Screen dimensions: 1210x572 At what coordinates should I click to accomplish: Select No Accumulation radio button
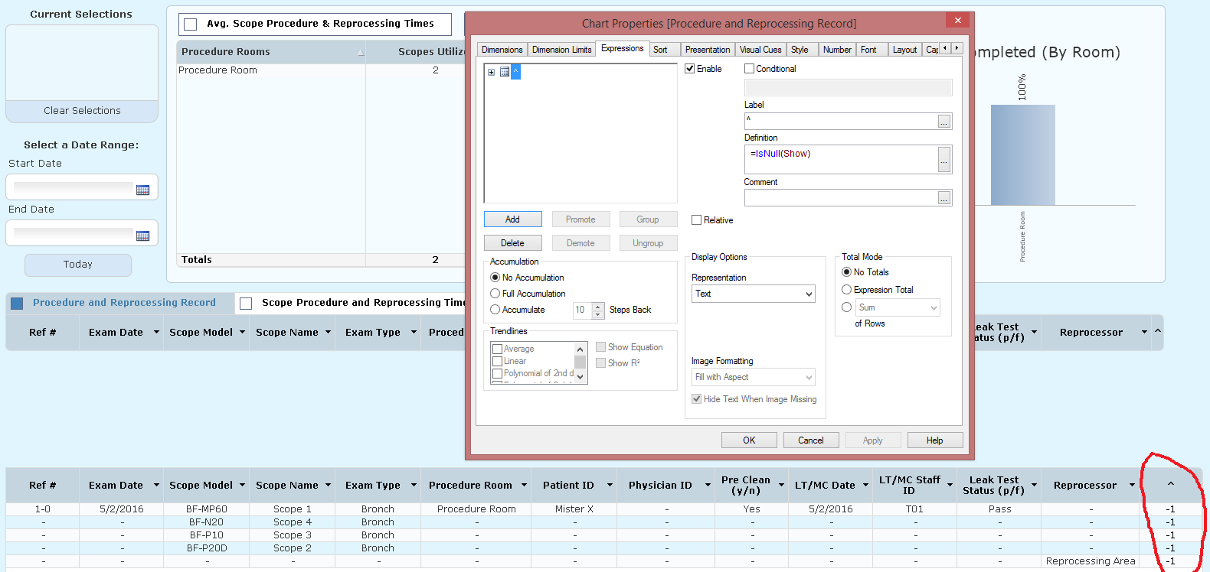(x=495, y=278)
